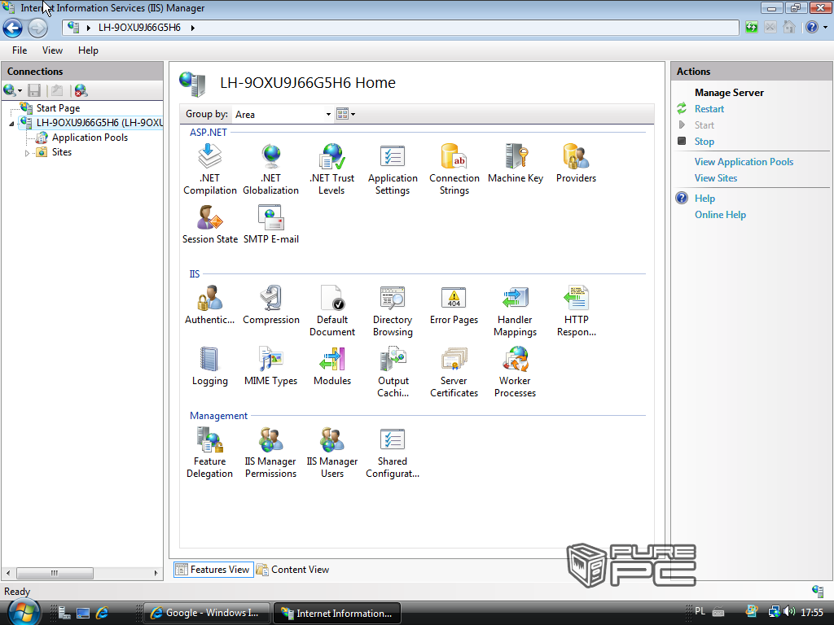The height and width of the screenshot is (625, 834).
Task: Open IIS Manager Permissions
Action: point(270,452)
